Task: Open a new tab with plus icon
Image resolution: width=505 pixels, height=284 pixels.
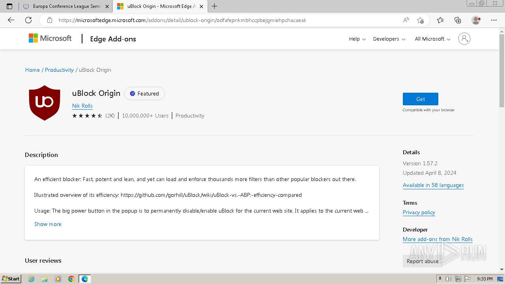Action: pyautogui.click(x=215, y=6)
